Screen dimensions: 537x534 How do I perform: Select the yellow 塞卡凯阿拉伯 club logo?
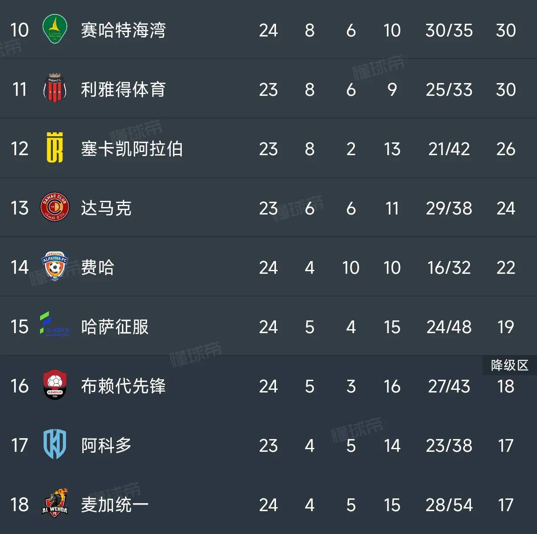click(x=55, y=148)
